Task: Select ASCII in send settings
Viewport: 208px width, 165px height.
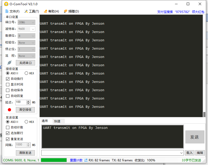Action: 12,122
